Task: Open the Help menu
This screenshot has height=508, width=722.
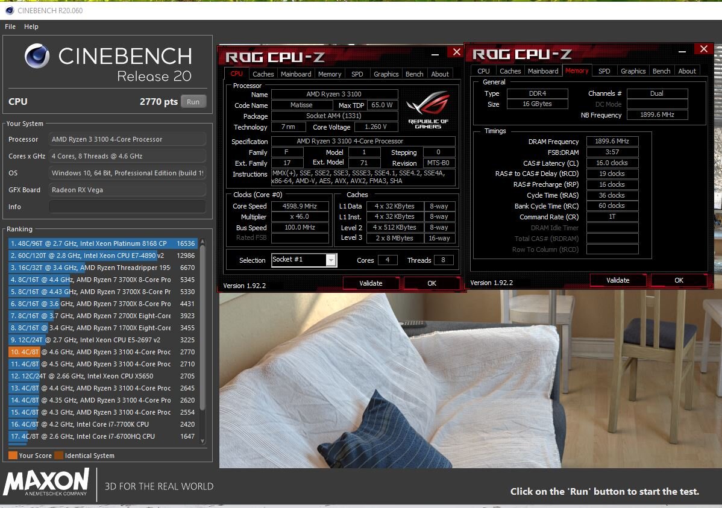Action: coord(31,27)
